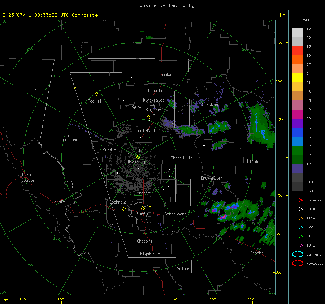This screenshot has width=325, height=304.
Task: Pick light gray swatch between 80 and 70
Action: pyautogui.click(x=298, y=33)
